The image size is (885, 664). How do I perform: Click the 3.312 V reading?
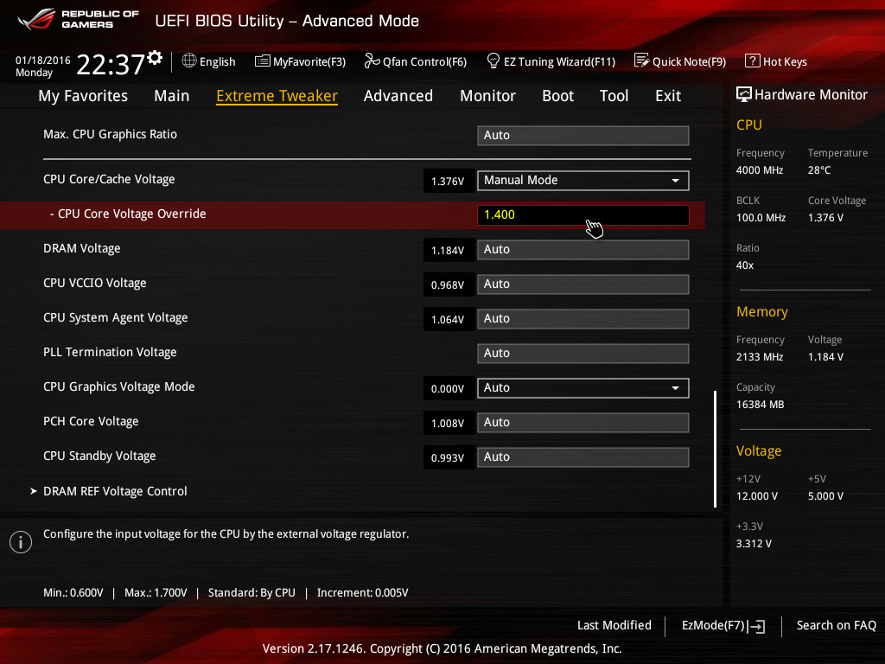[754, 544]
